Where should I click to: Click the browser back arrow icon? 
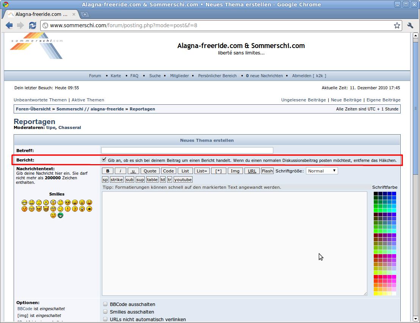(x=9, y=25)
